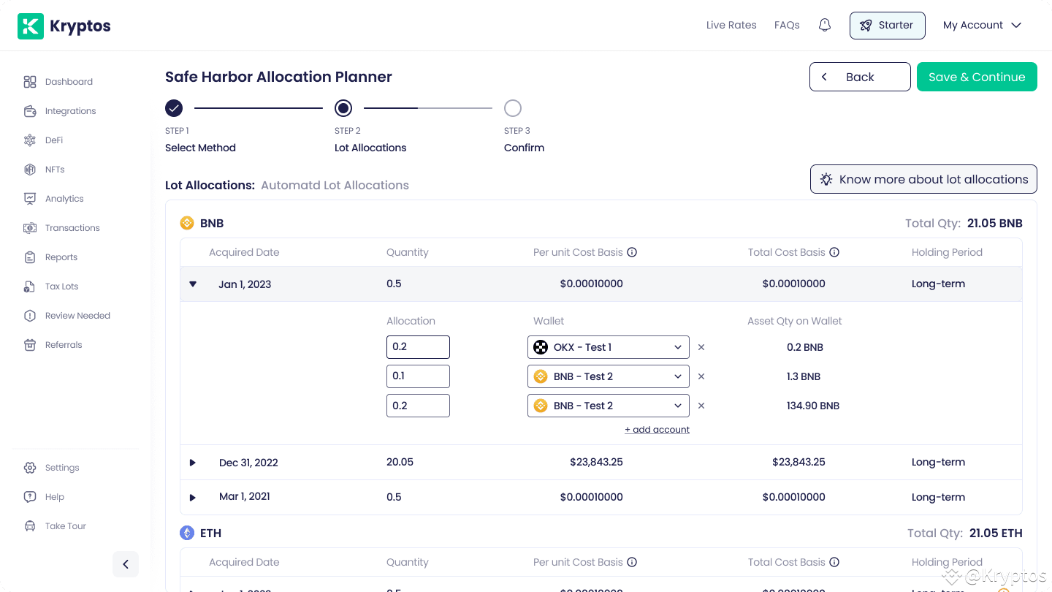Click the Save & Continue button
The height and width of the screenshot is (592, 1052).
(x=977, y=77)
